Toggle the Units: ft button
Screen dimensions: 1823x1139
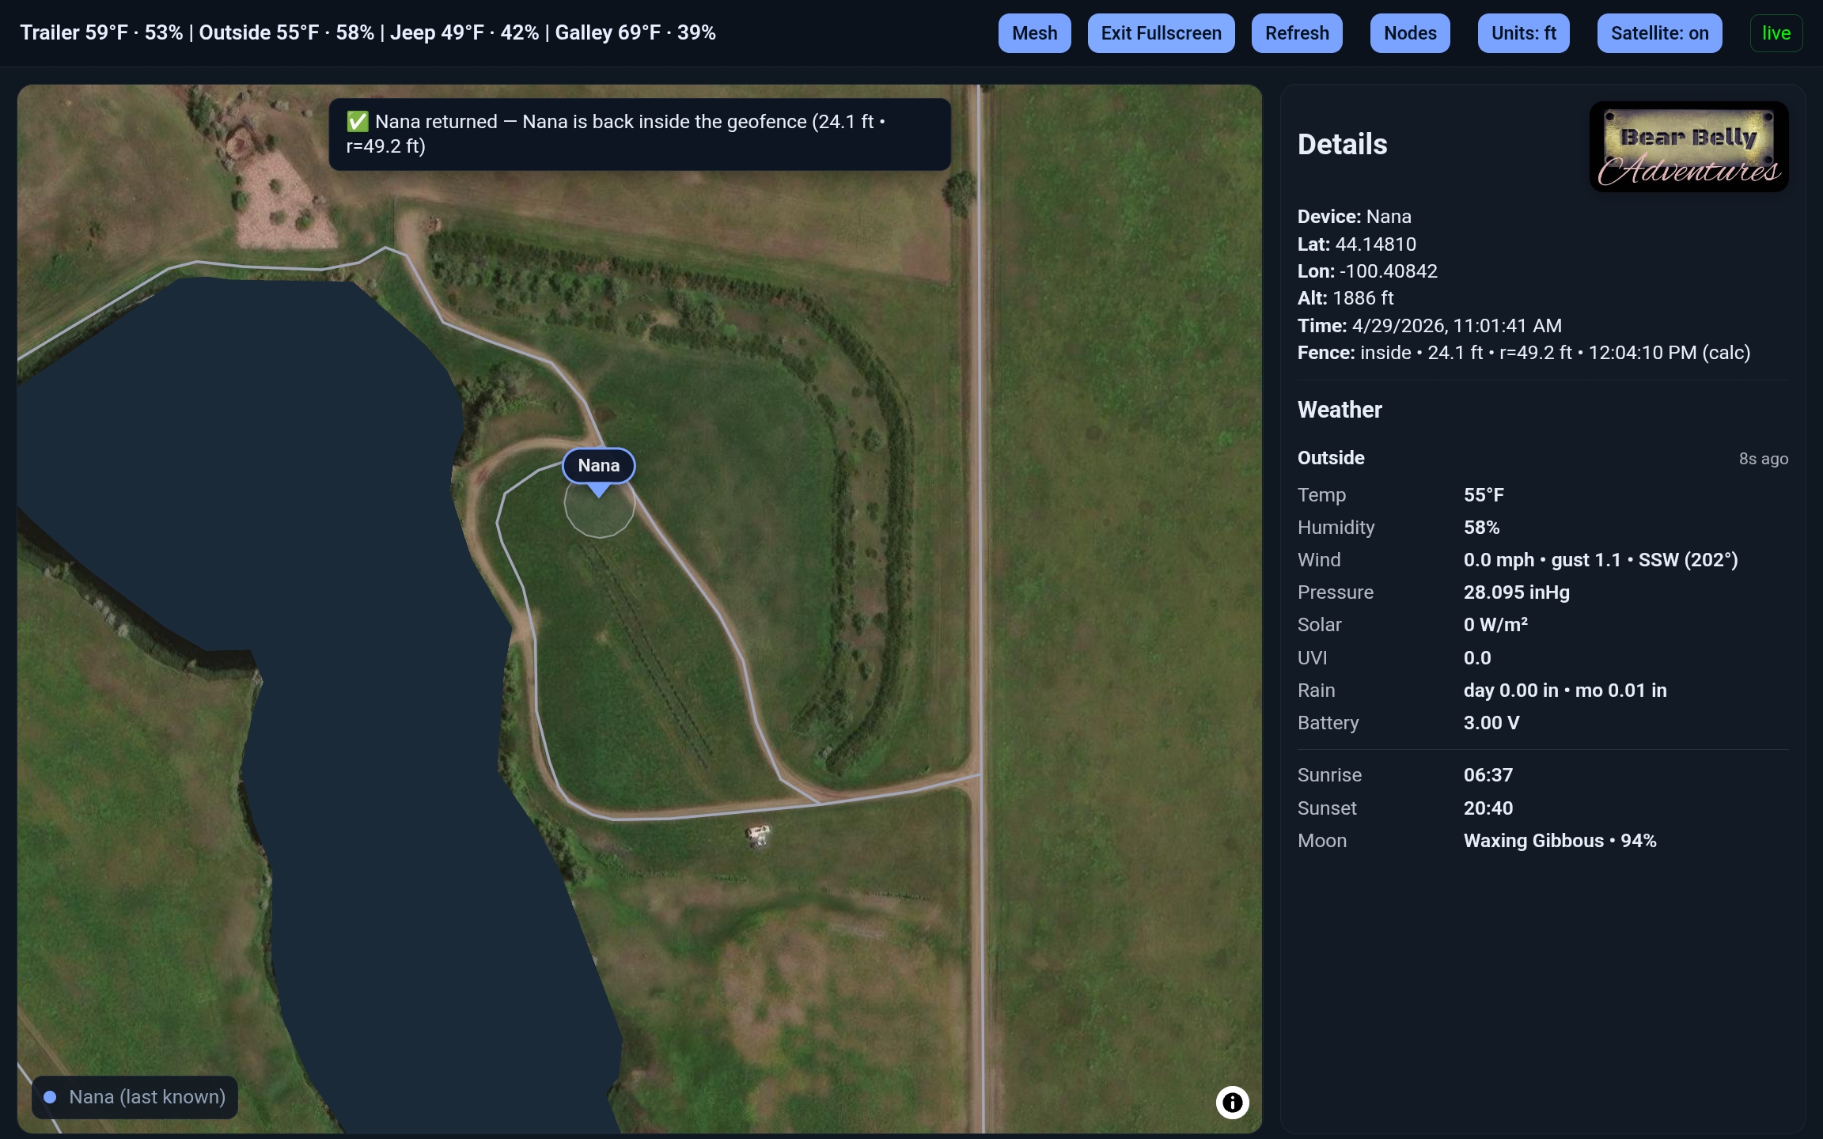[1523, 33]
